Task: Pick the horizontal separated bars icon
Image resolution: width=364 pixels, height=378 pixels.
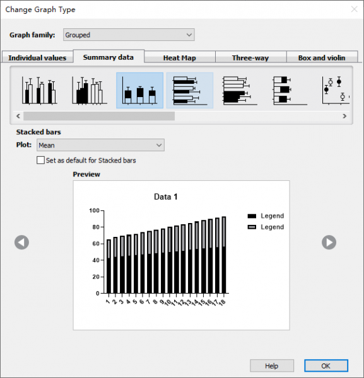Action: pyautogui.click(x=240, y=90)
